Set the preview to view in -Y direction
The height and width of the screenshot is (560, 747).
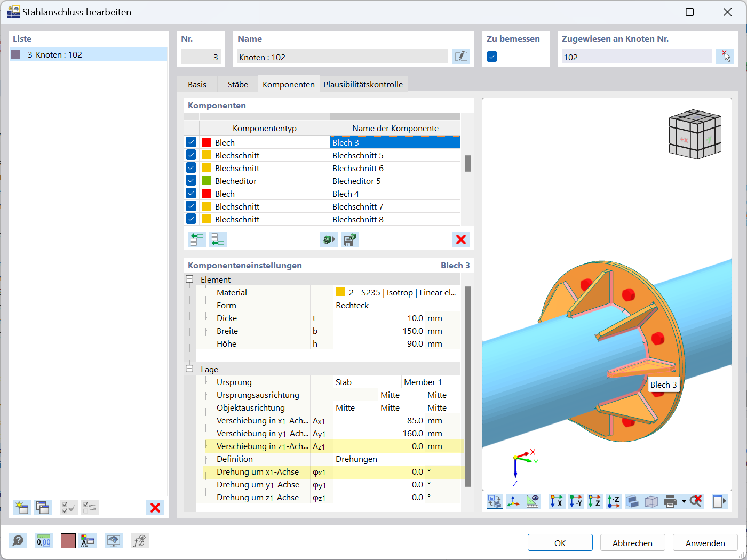tap(576, 501)
